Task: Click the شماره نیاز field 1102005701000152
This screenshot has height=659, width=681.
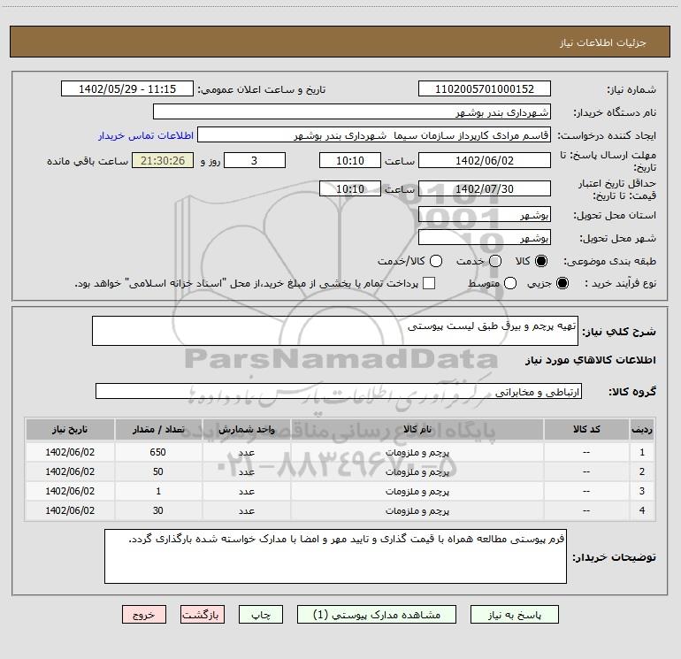Action: tap(485, 89)
